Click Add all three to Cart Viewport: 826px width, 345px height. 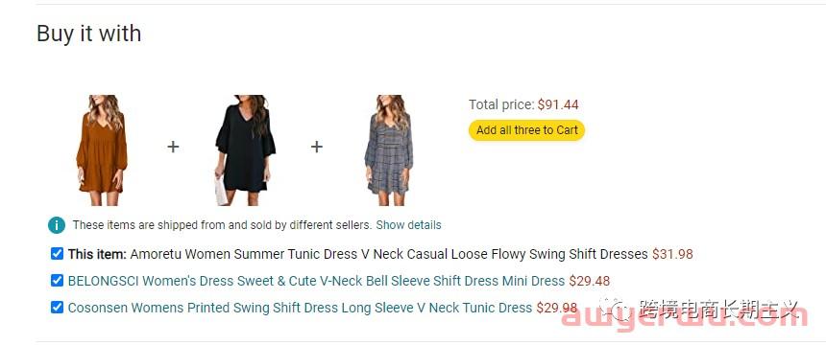point(526,130)
